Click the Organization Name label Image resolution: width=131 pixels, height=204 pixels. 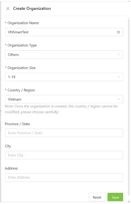23,23
